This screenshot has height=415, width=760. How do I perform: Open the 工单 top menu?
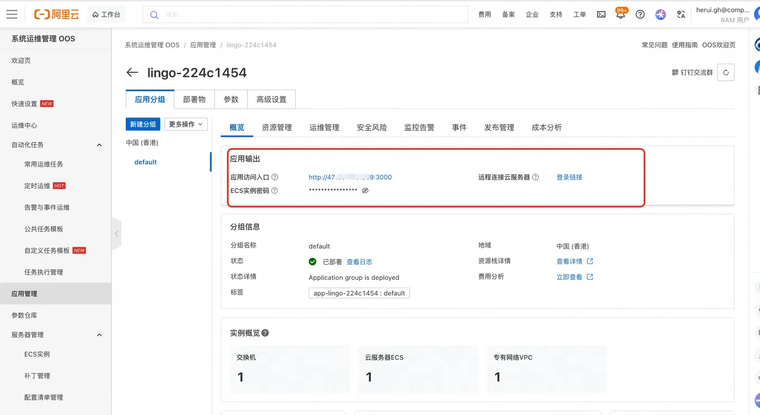click(580, 15)
